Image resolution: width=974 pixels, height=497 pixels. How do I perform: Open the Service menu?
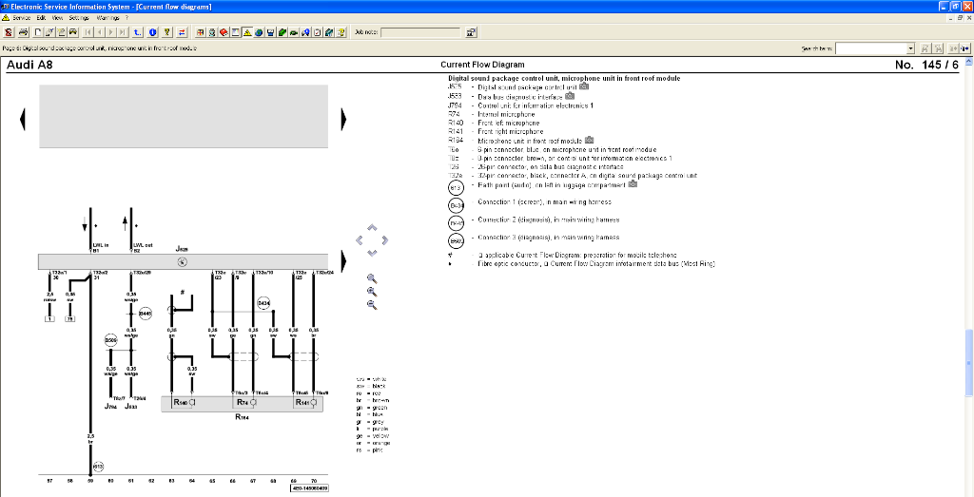[x=21, y=17]
